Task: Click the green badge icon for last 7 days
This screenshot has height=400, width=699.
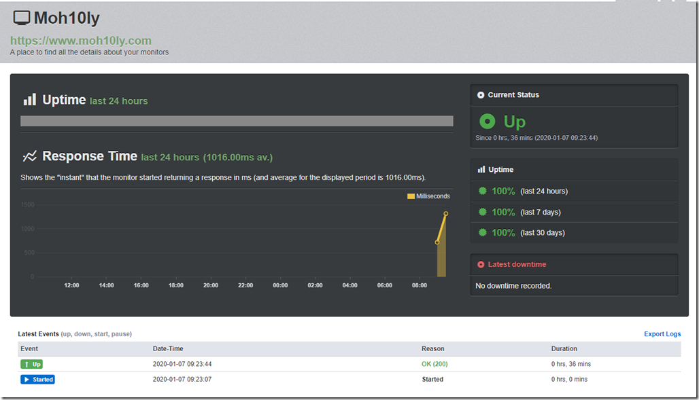Action: 483,212
